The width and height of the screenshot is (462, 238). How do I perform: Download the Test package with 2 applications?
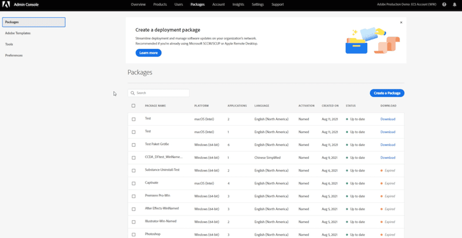pos(388,120)
